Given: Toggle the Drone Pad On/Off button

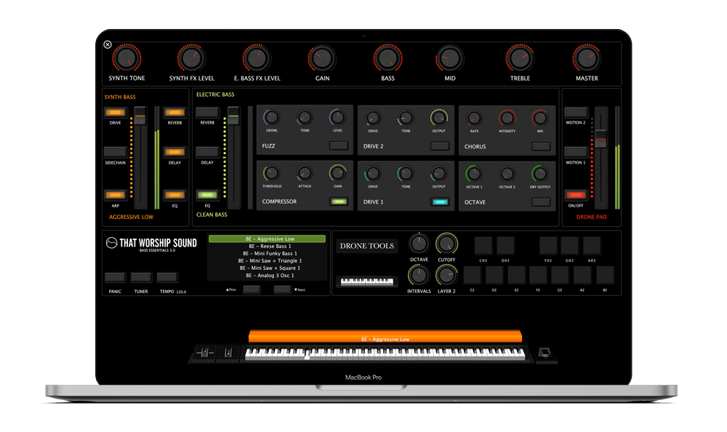Looking at the screenshot, I should click(x=576, y=195).
